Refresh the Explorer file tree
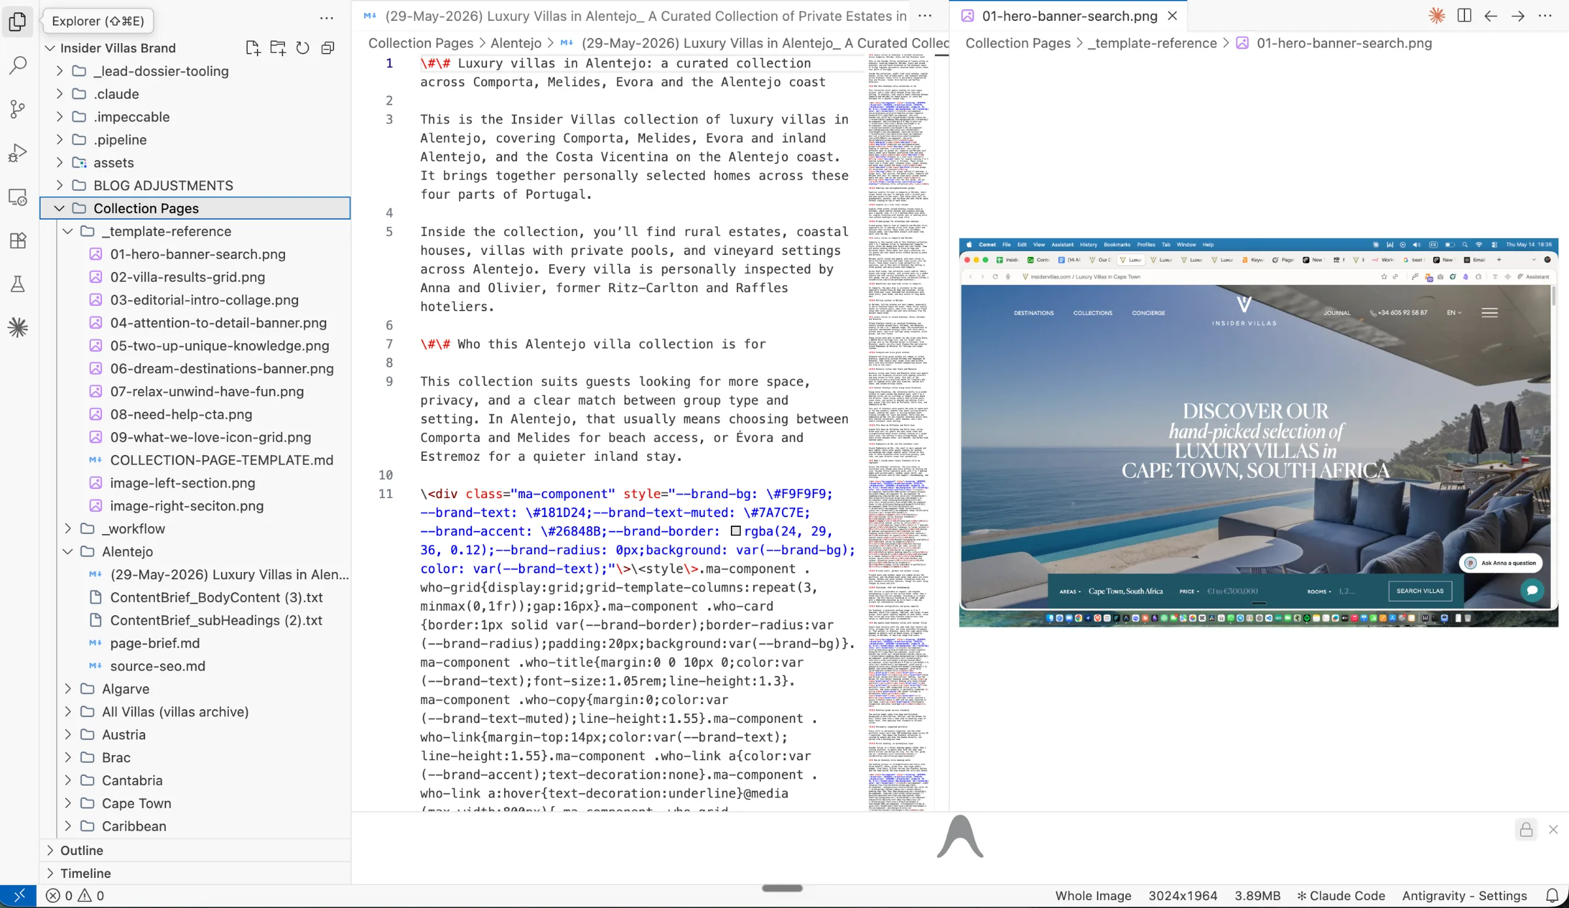Screen dimensions: 1569x908 coord(303,48)
